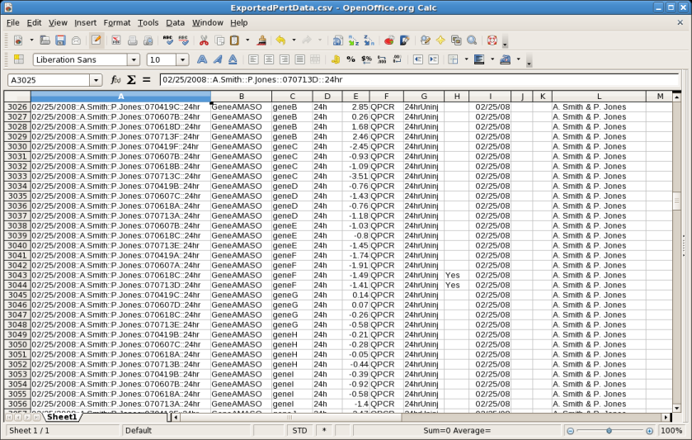Image resolution: width=692 pixels, height=440 pixels.
Task: Switch to the Sheet1 tab
Action: [x=61, y=418]
